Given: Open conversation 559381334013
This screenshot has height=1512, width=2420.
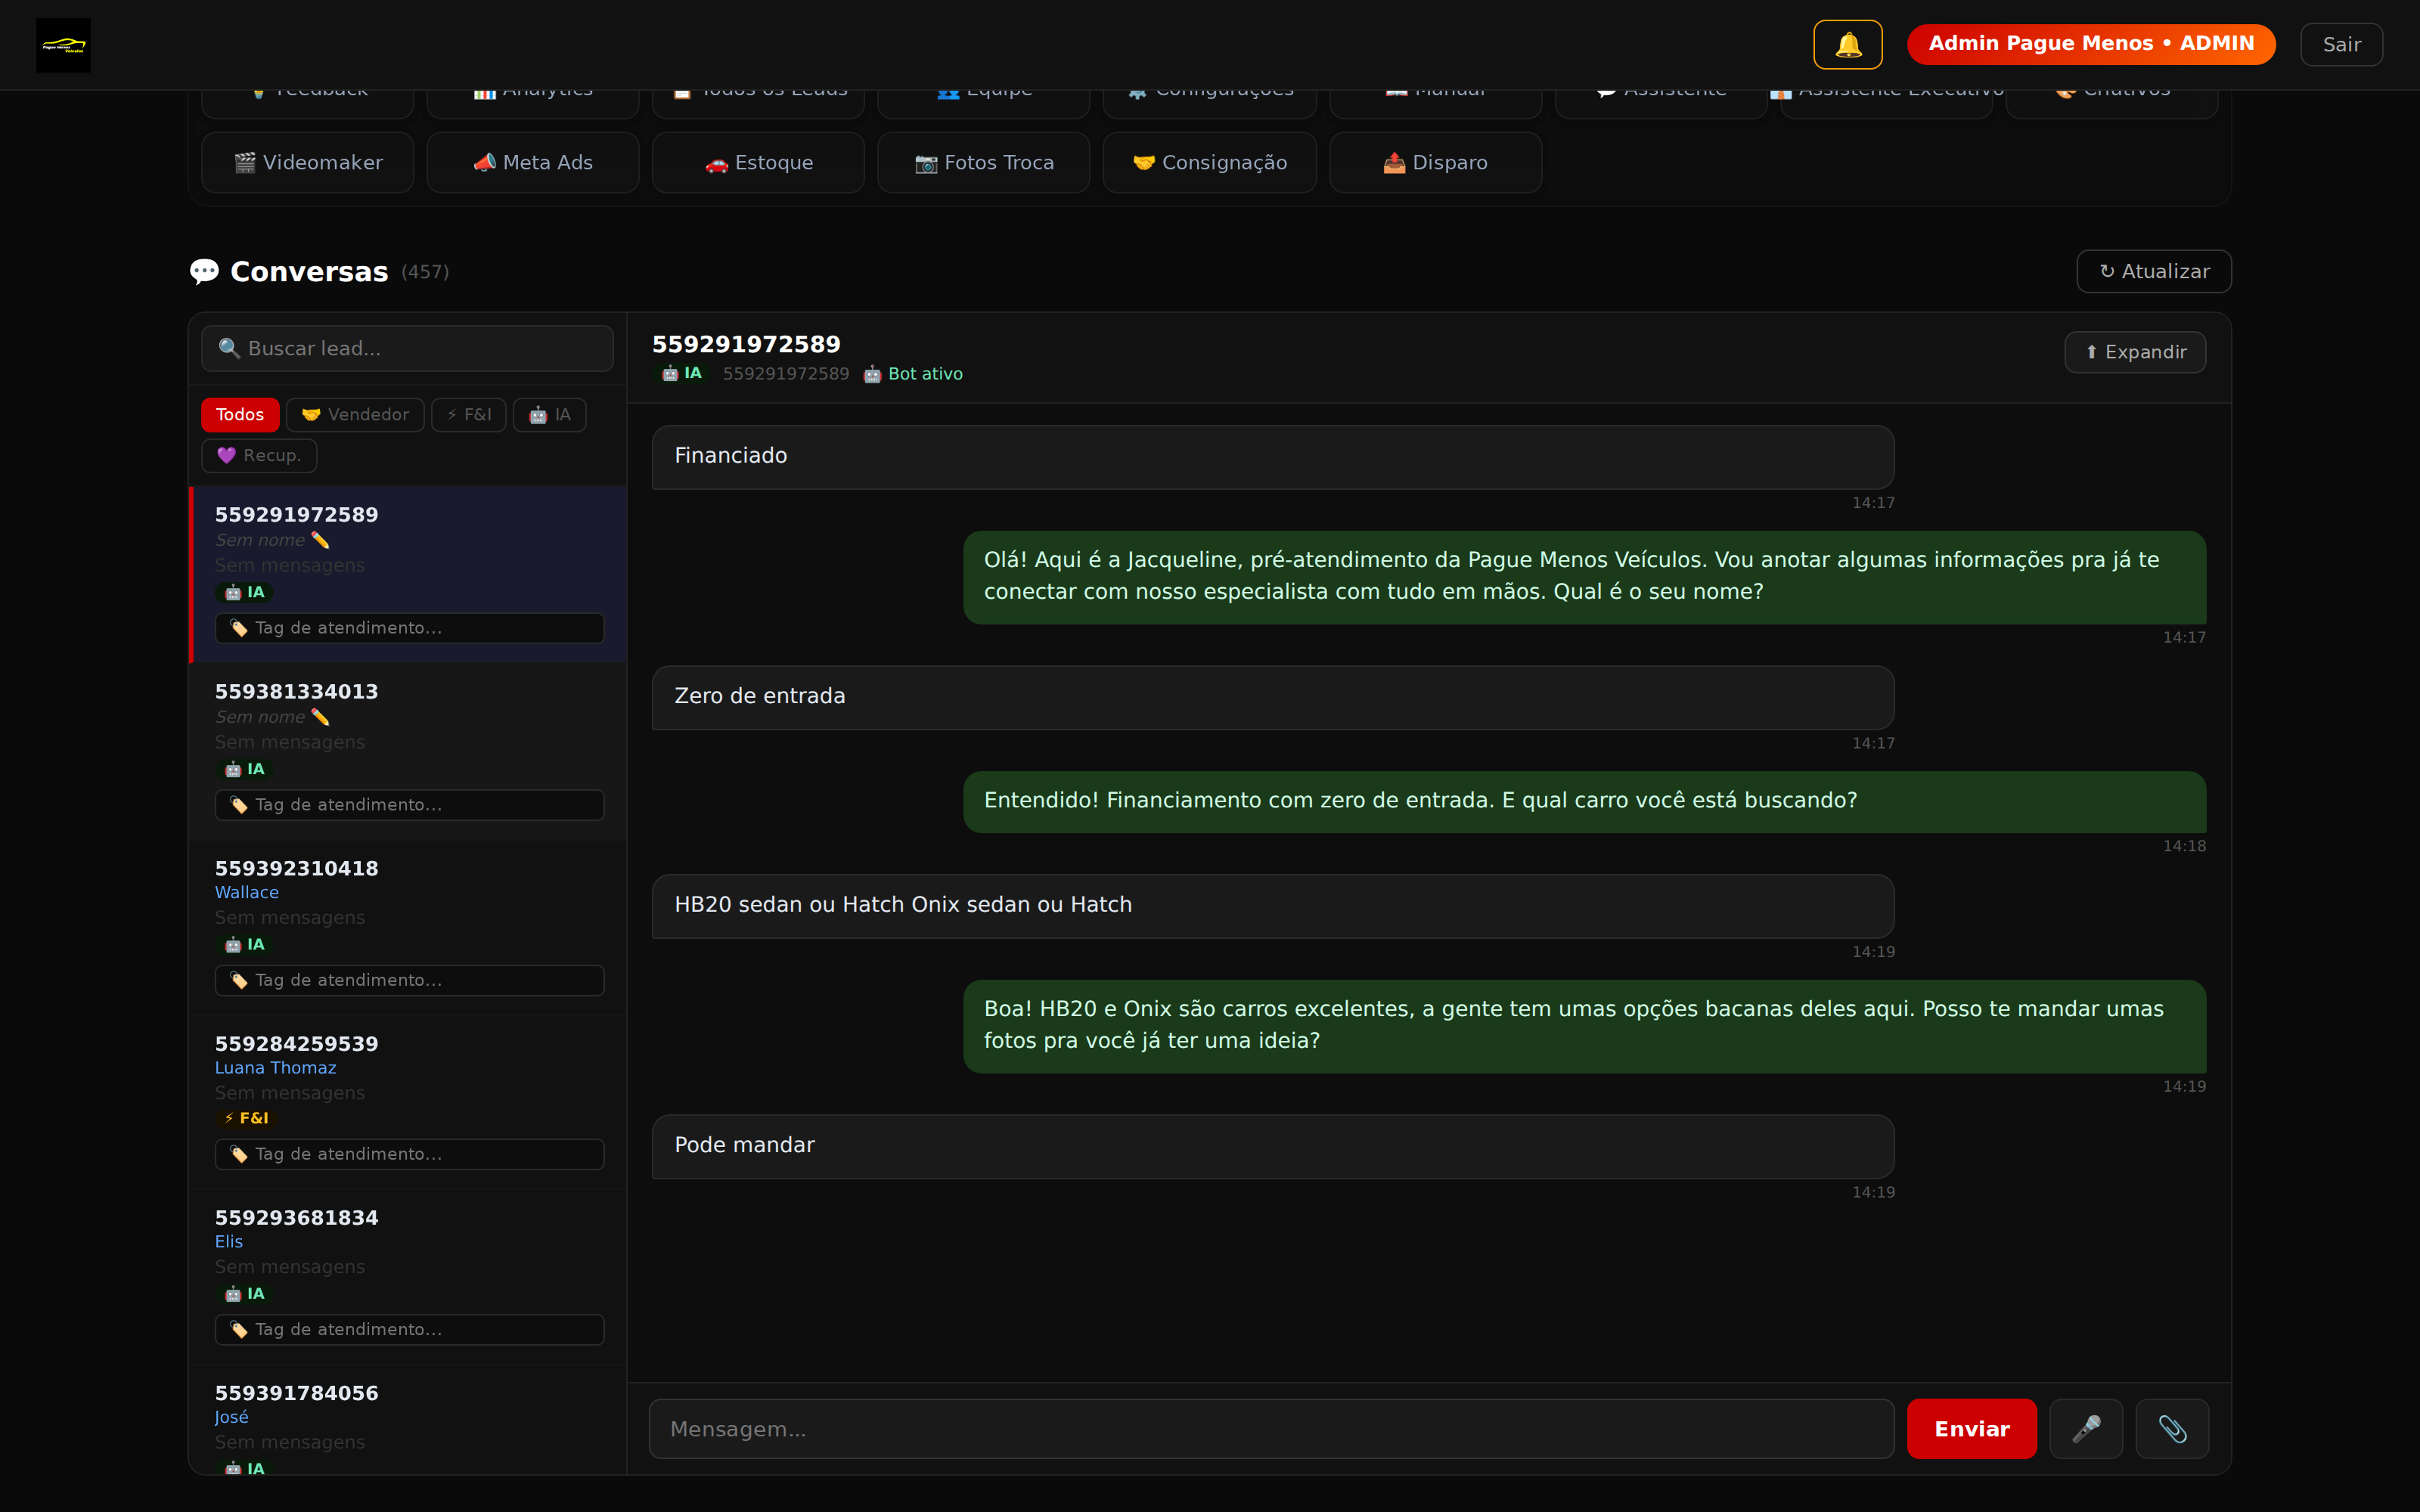Looking at the screenshot, I should (x=408, y=751).
